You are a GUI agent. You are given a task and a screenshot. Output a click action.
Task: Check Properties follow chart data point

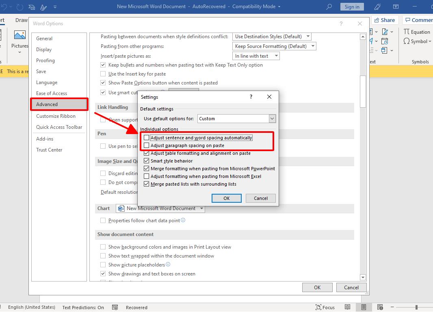pos(103,220)
